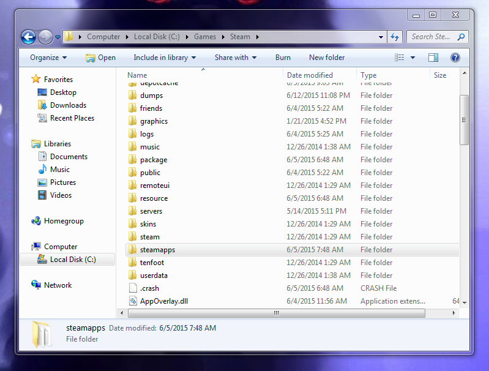Click Local Disk (C:) breadcrumb
The image size is (489, 371).
(x=157, y=37)
